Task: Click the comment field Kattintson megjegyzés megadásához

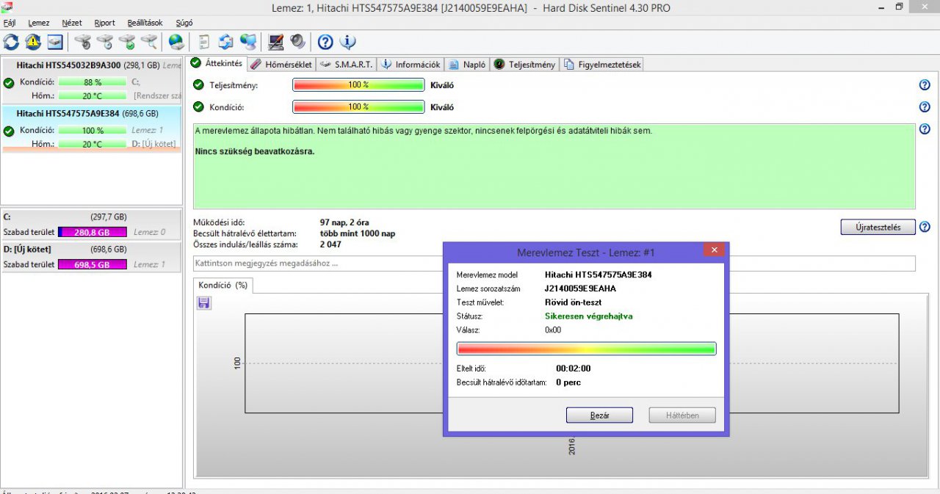Action: click(554, 264)
